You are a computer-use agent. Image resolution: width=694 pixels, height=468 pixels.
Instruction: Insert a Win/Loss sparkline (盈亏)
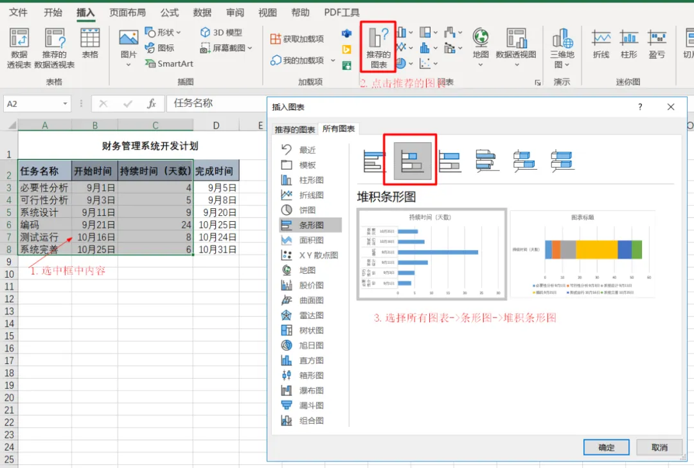657,44
